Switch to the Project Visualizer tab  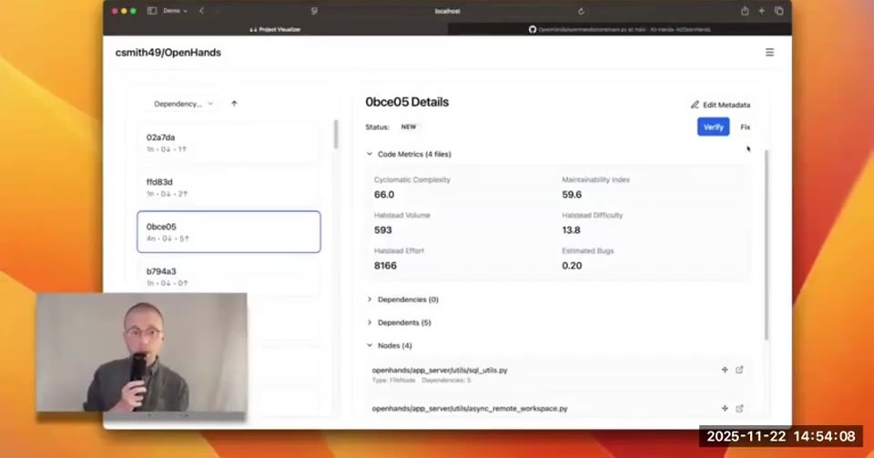[x=275, y=29]
